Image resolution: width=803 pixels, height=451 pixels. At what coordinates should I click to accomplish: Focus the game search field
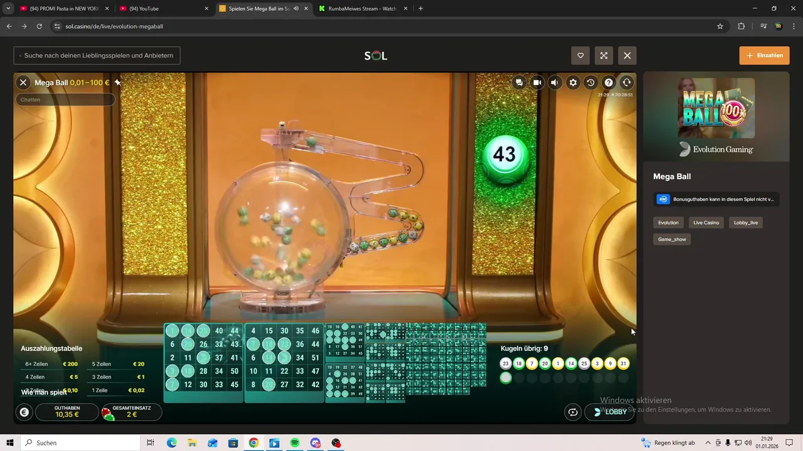(97, 55)
